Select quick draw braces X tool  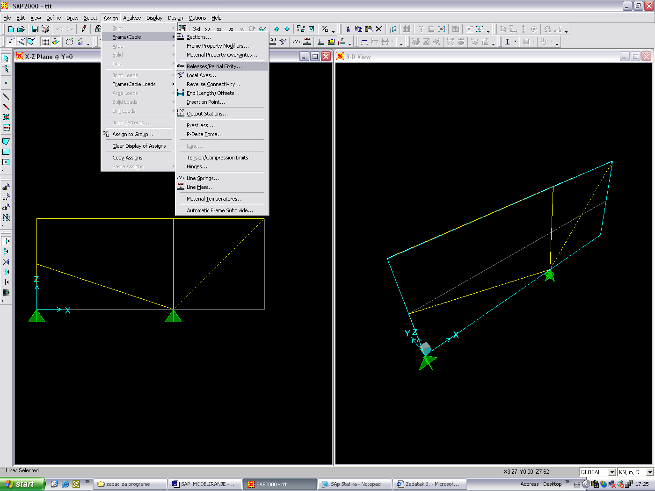click(6, 117)
